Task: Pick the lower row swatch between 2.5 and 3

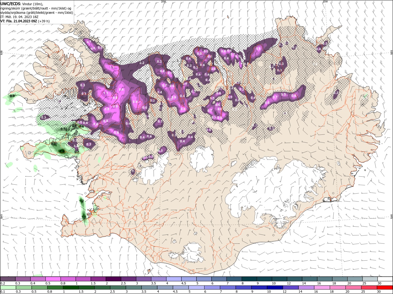Action: 118,288
